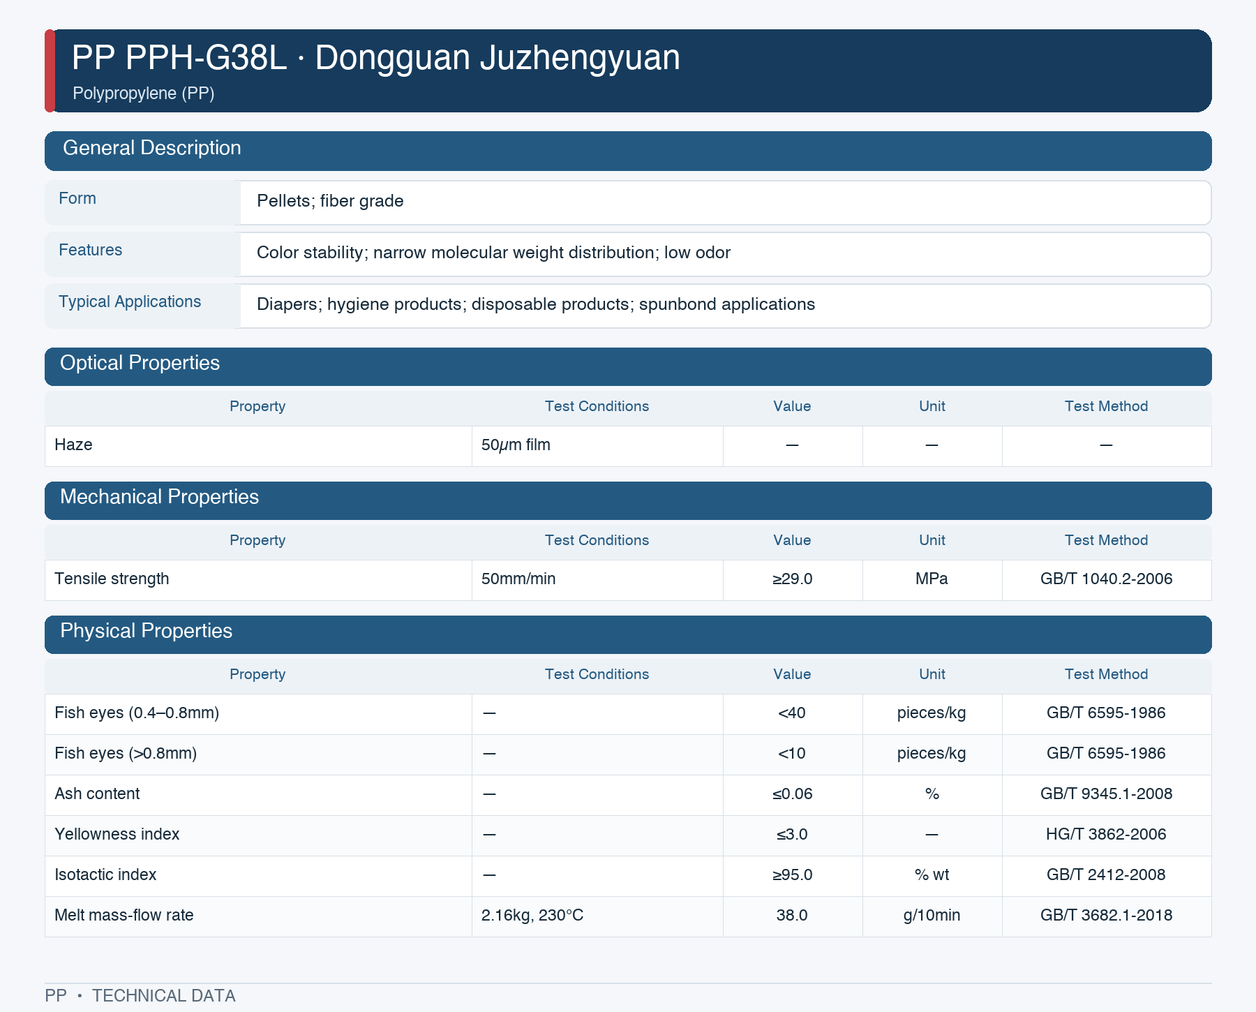Screen dimensions: 1256x1012
Task: Click the Typical Applications label
Action: [x=130, y=302]
